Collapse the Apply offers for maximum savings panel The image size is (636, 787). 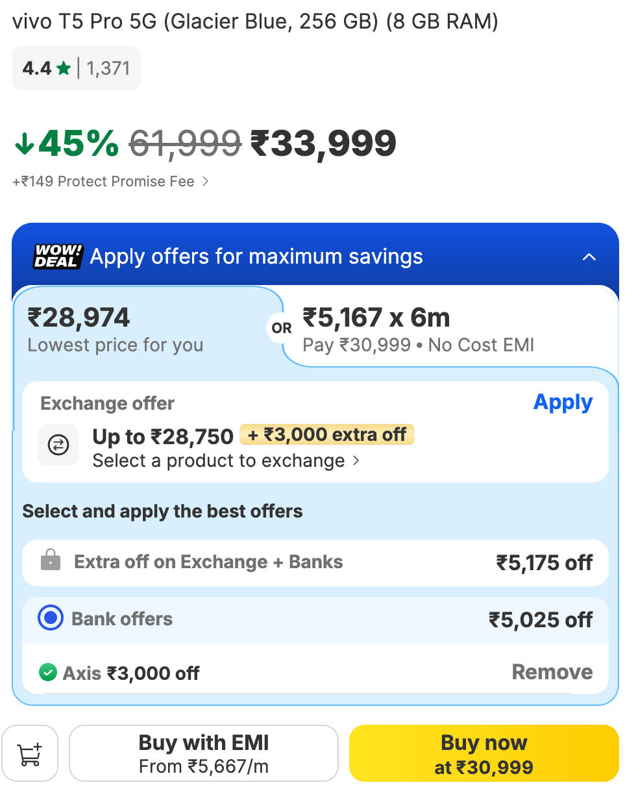(x=589, y=256)
